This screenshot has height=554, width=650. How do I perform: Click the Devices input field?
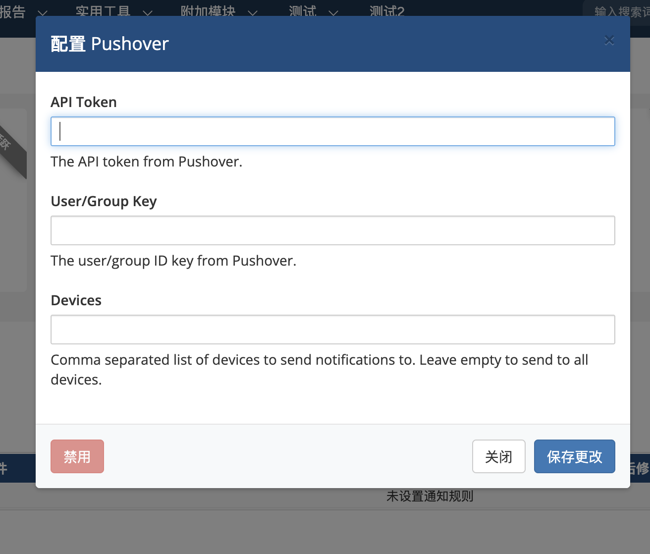point(332,329)
